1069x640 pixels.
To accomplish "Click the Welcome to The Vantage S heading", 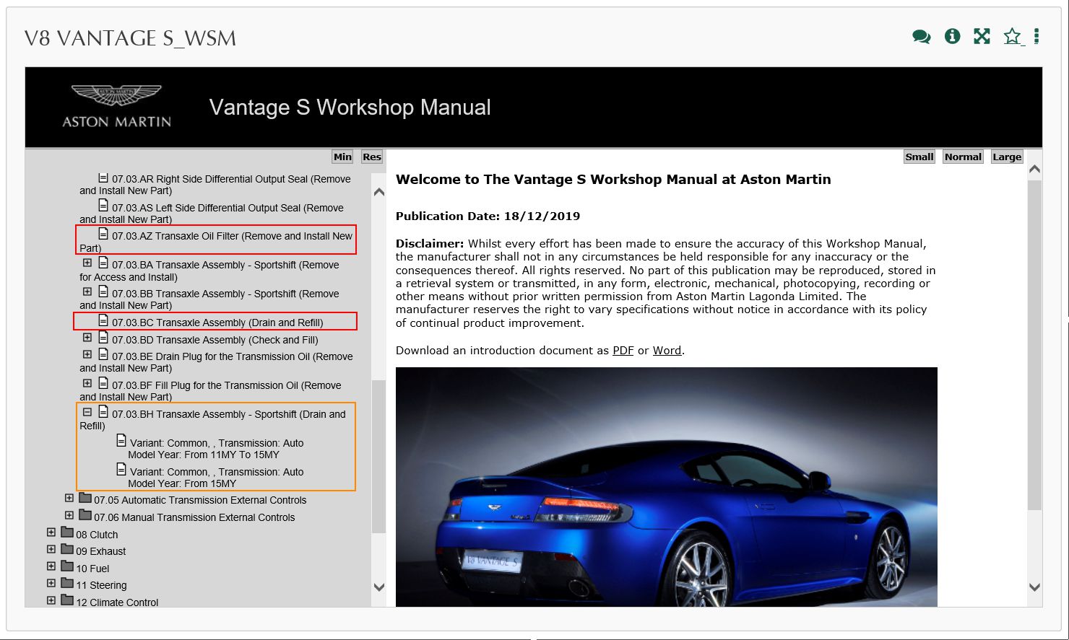I will coord(613,180).
